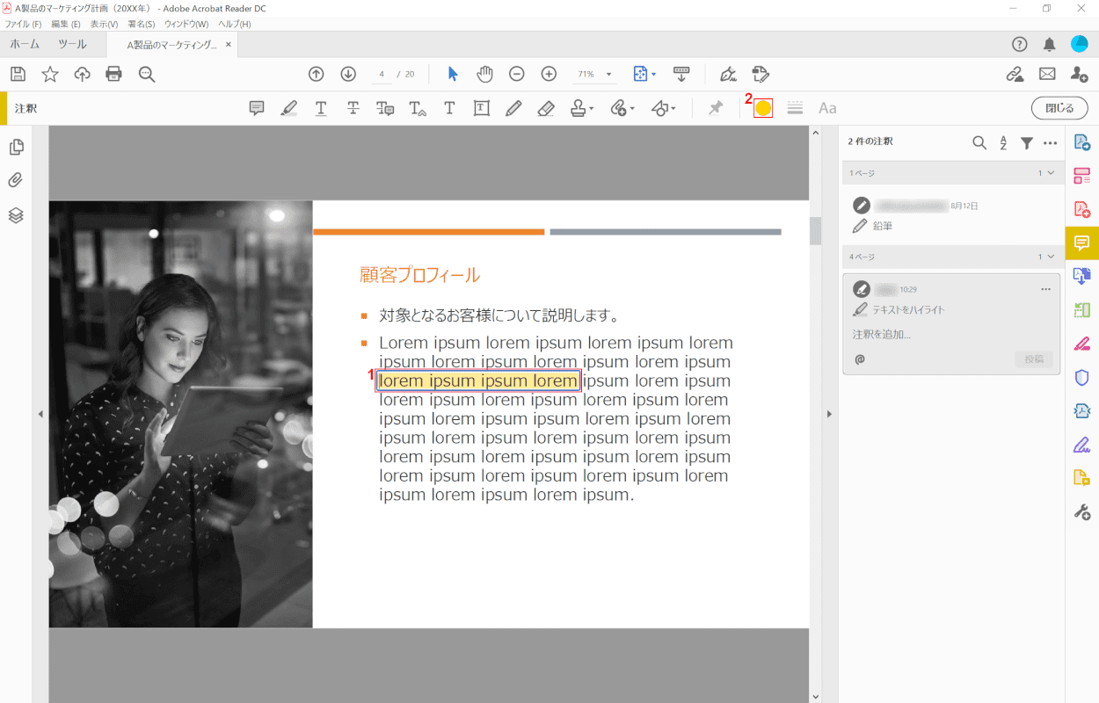The image size is (1099, 703).
Task: Select the highlight text tool
Action: pos(288,108)
